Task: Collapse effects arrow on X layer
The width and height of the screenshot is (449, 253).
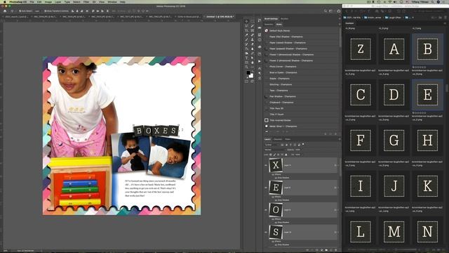Action: (x=338, y=165)
